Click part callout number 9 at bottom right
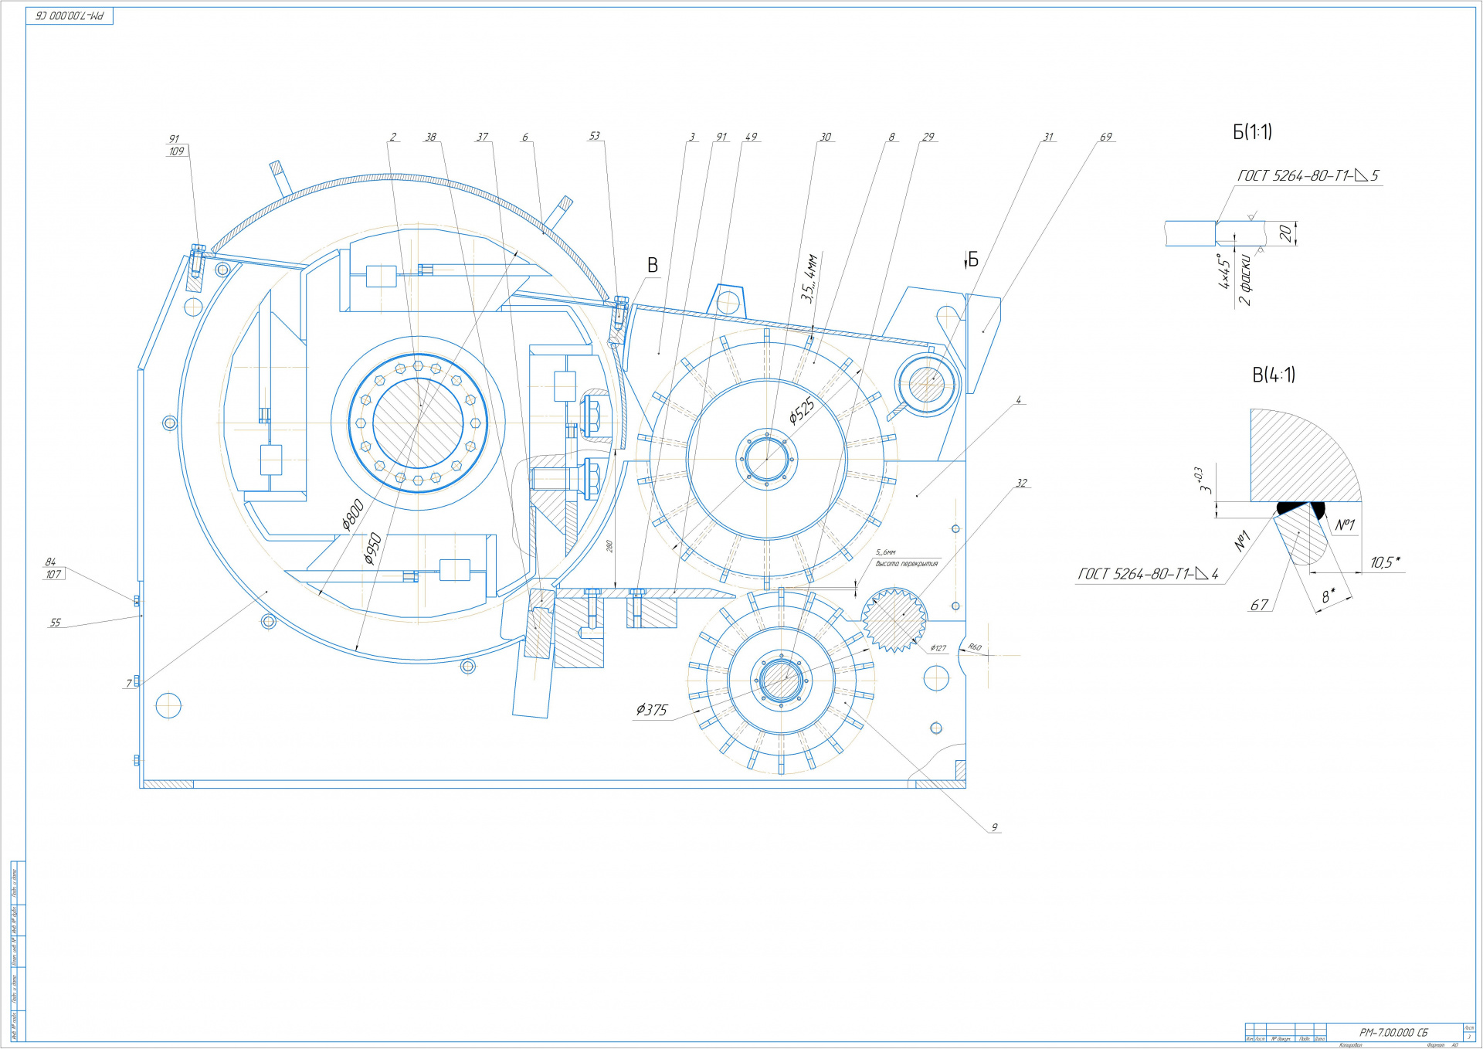 click(x=994, y=827)
